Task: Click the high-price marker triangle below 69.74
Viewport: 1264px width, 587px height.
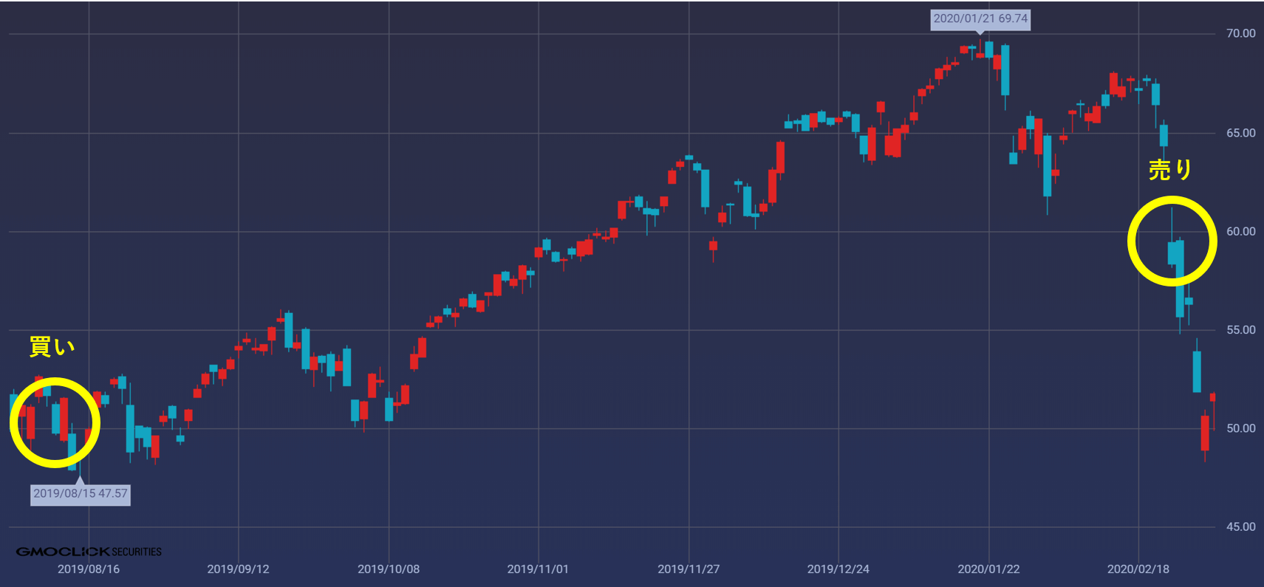Action: tap(980, 32)
